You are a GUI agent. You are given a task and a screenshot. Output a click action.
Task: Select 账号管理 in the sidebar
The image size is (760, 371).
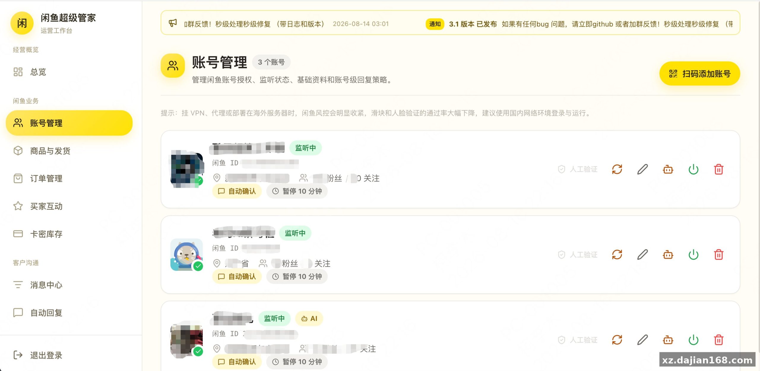click(x=69, y=123)
